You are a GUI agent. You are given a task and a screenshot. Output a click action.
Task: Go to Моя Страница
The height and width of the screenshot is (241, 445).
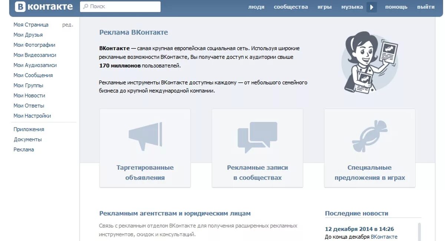(31, 25)
